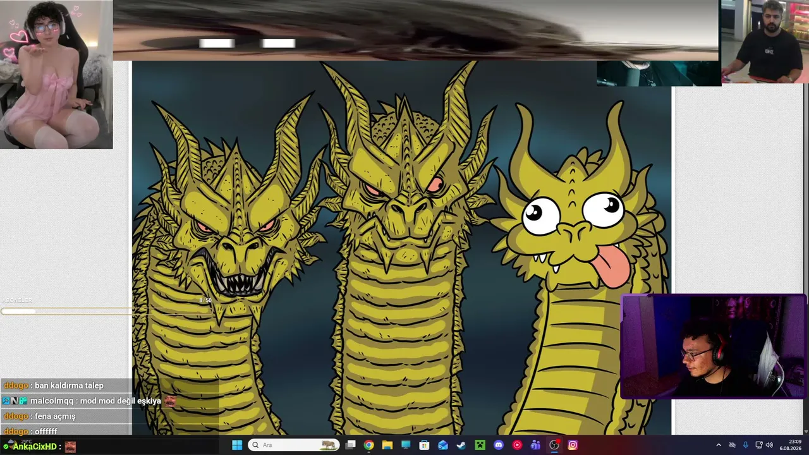Click the taskbar search box labeled Ara
809x455 pixels.
click(294, 445)
